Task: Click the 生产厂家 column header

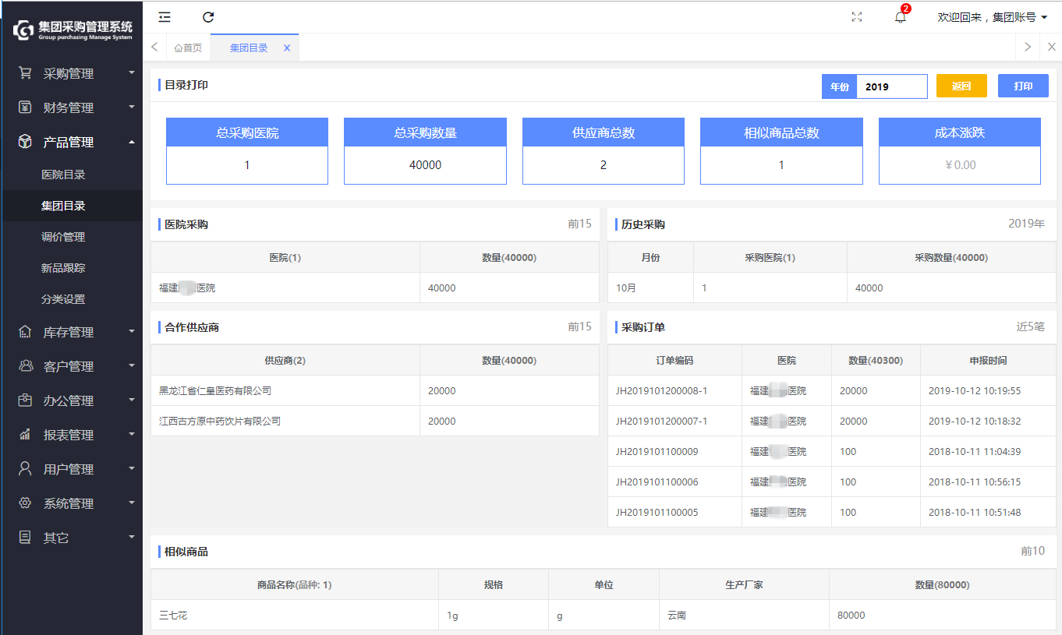Action: tap(744, 584)
